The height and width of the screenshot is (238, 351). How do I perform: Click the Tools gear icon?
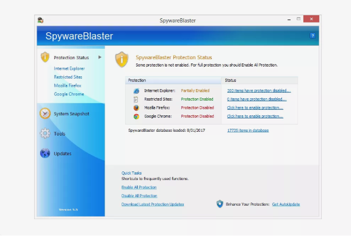point(45,133)
